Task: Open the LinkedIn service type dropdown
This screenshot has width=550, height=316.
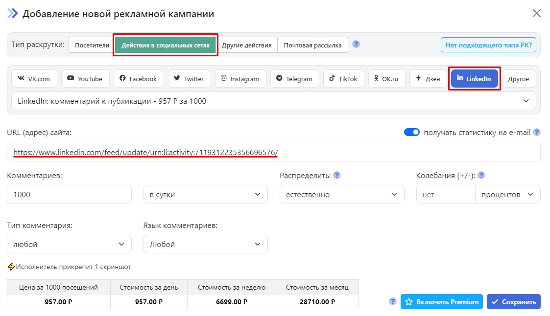Action: click(x=273, y=101)
